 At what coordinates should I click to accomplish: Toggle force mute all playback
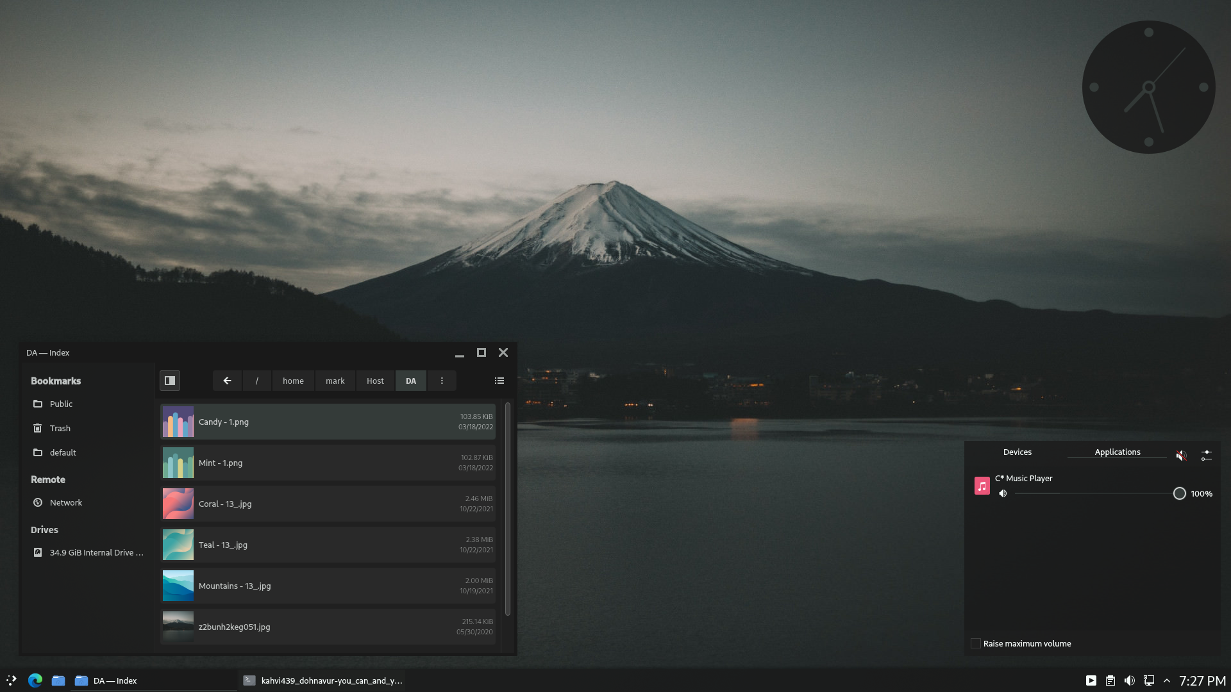click(1181, 455)
